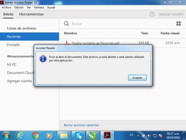Open Skype from the taskbar
Screen dimensions: 186x140
click(78, 135)
